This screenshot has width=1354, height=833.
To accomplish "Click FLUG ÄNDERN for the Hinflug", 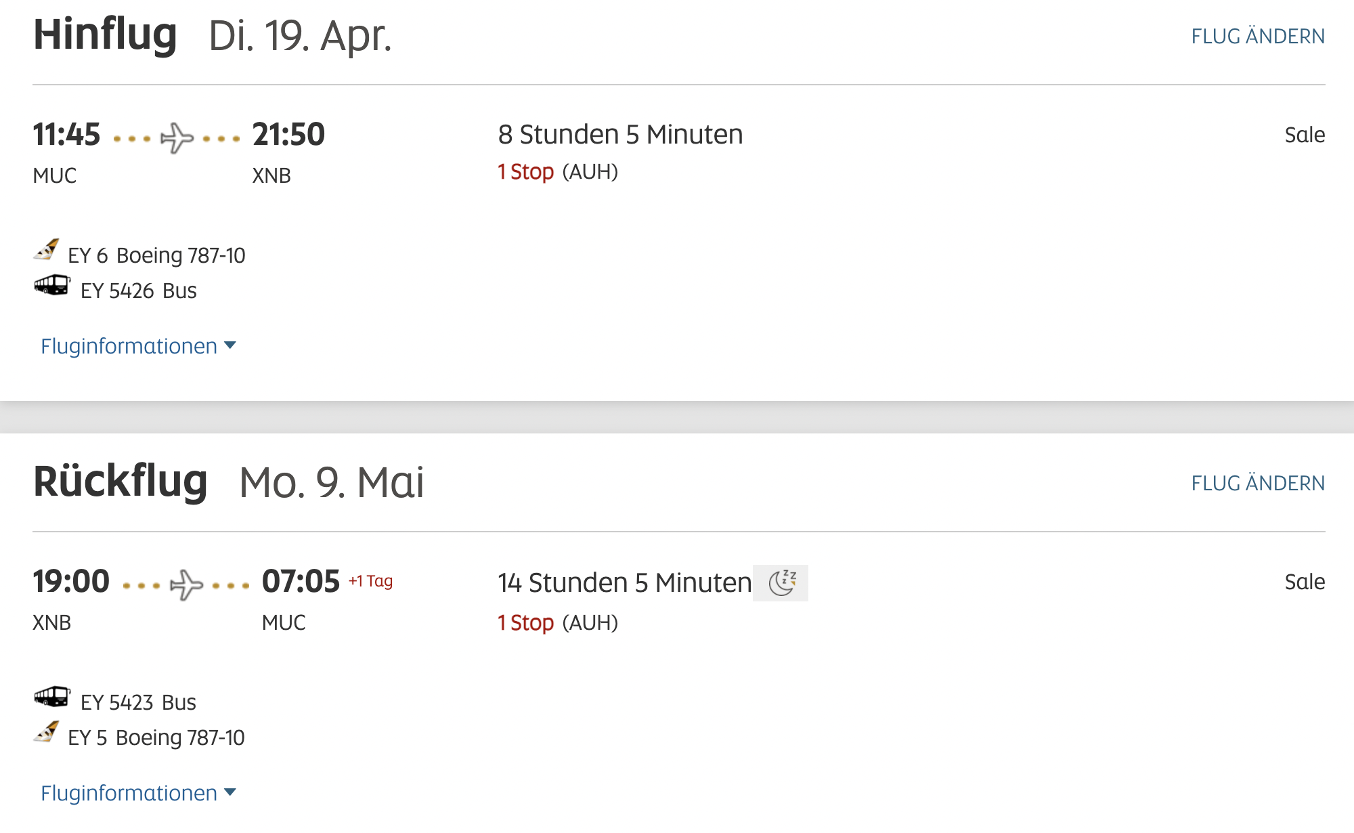I will 1258,37.
